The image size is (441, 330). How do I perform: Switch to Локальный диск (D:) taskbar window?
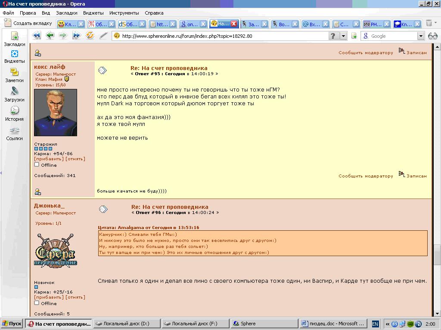(126, 324)
